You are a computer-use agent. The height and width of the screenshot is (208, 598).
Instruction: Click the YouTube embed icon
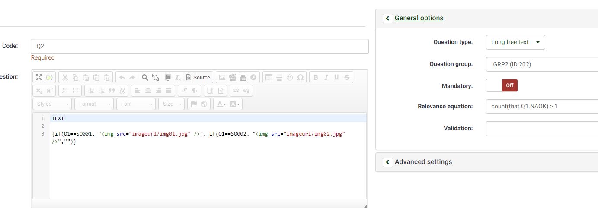click(x=243, y=77)
